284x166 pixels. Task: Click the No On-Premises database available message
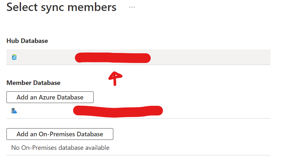[x=60, y=148]
